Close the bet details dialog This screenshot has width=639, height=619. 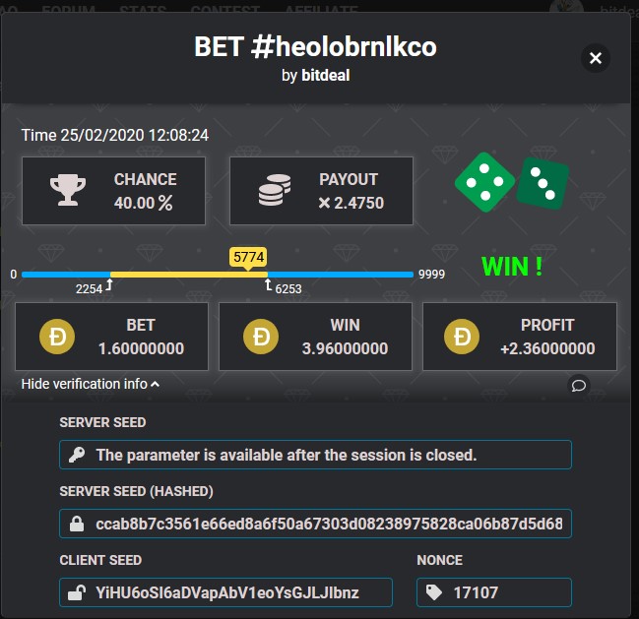pyautogui.click(x=595, y=58)
